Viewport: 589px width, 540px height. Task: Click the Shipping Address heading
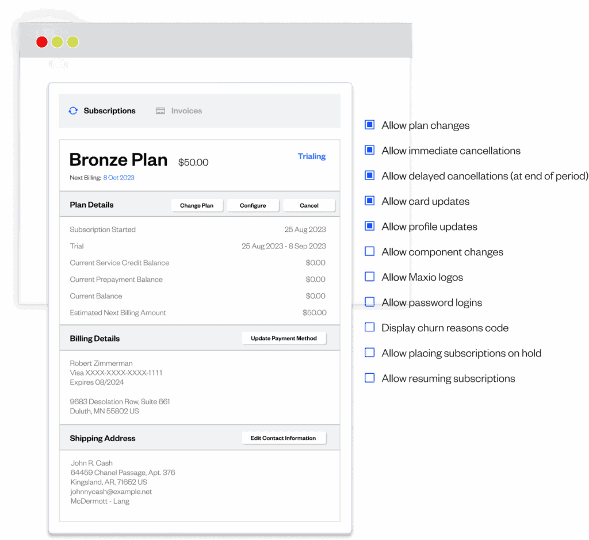[x=102, y=439]
